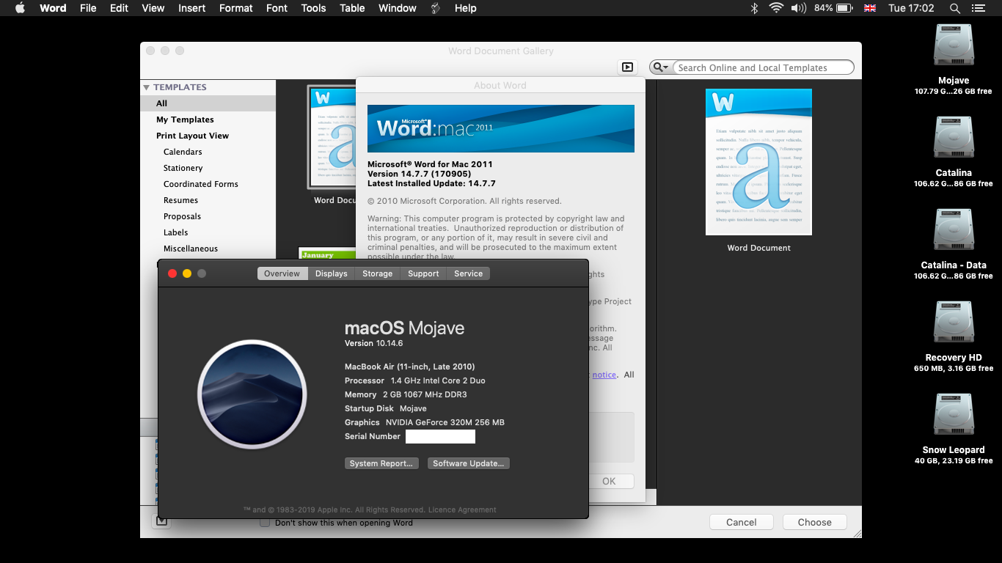Image resolution: width=1002 pixels, height=563 pixels.
Task: Open the AppleScript menu icon in the menu bar
Action: coord(436,8)
